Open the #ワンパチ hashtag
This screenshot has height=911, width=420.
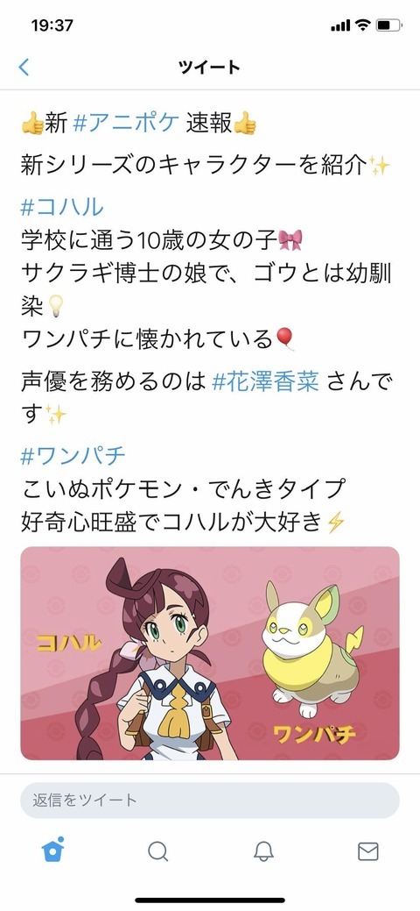pyautogui.click(x=73, y=456)
